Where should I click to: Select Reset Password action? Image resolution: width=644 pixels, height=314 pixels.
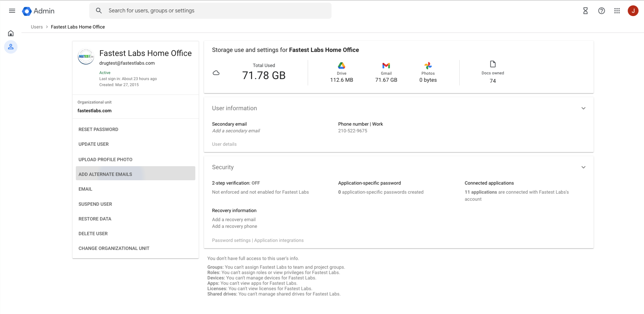[98, 129]
